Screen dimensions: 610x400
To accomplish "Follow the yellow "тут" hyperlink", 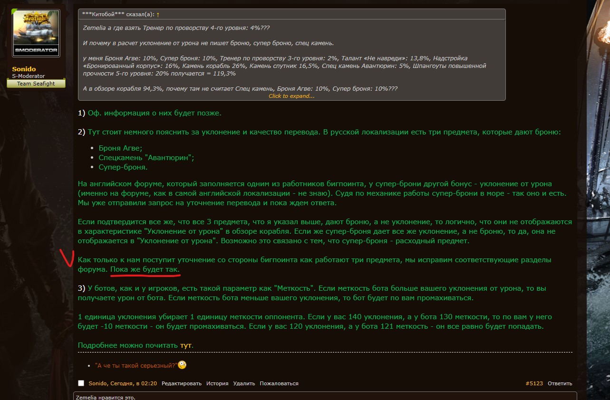I will [185, 345].
